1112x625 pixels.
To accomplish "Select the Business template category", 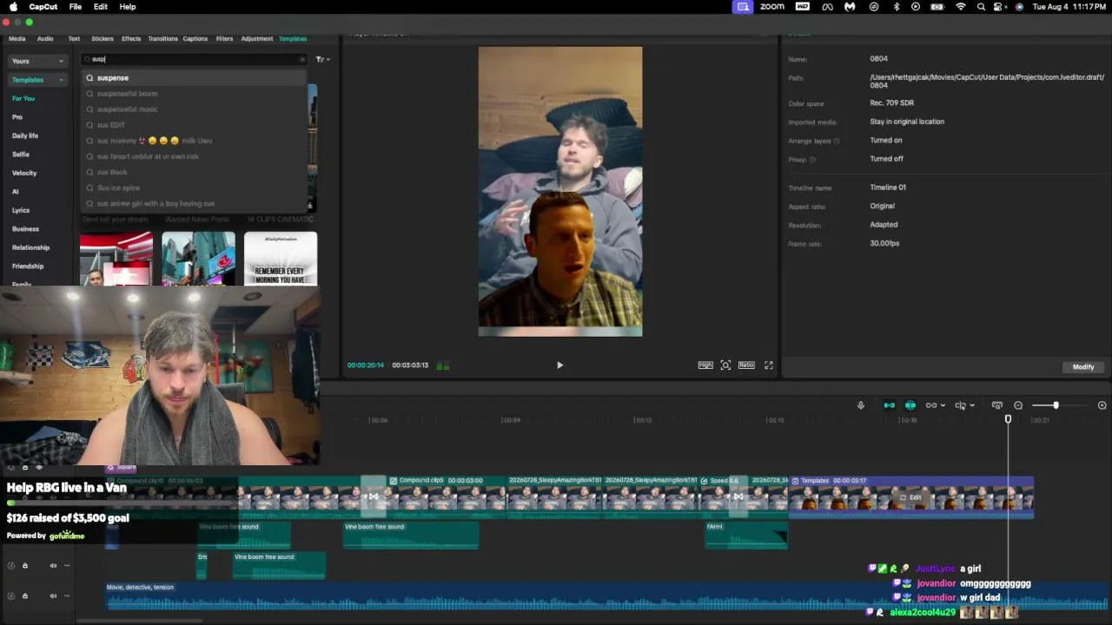I will click(x=25, y=229).
